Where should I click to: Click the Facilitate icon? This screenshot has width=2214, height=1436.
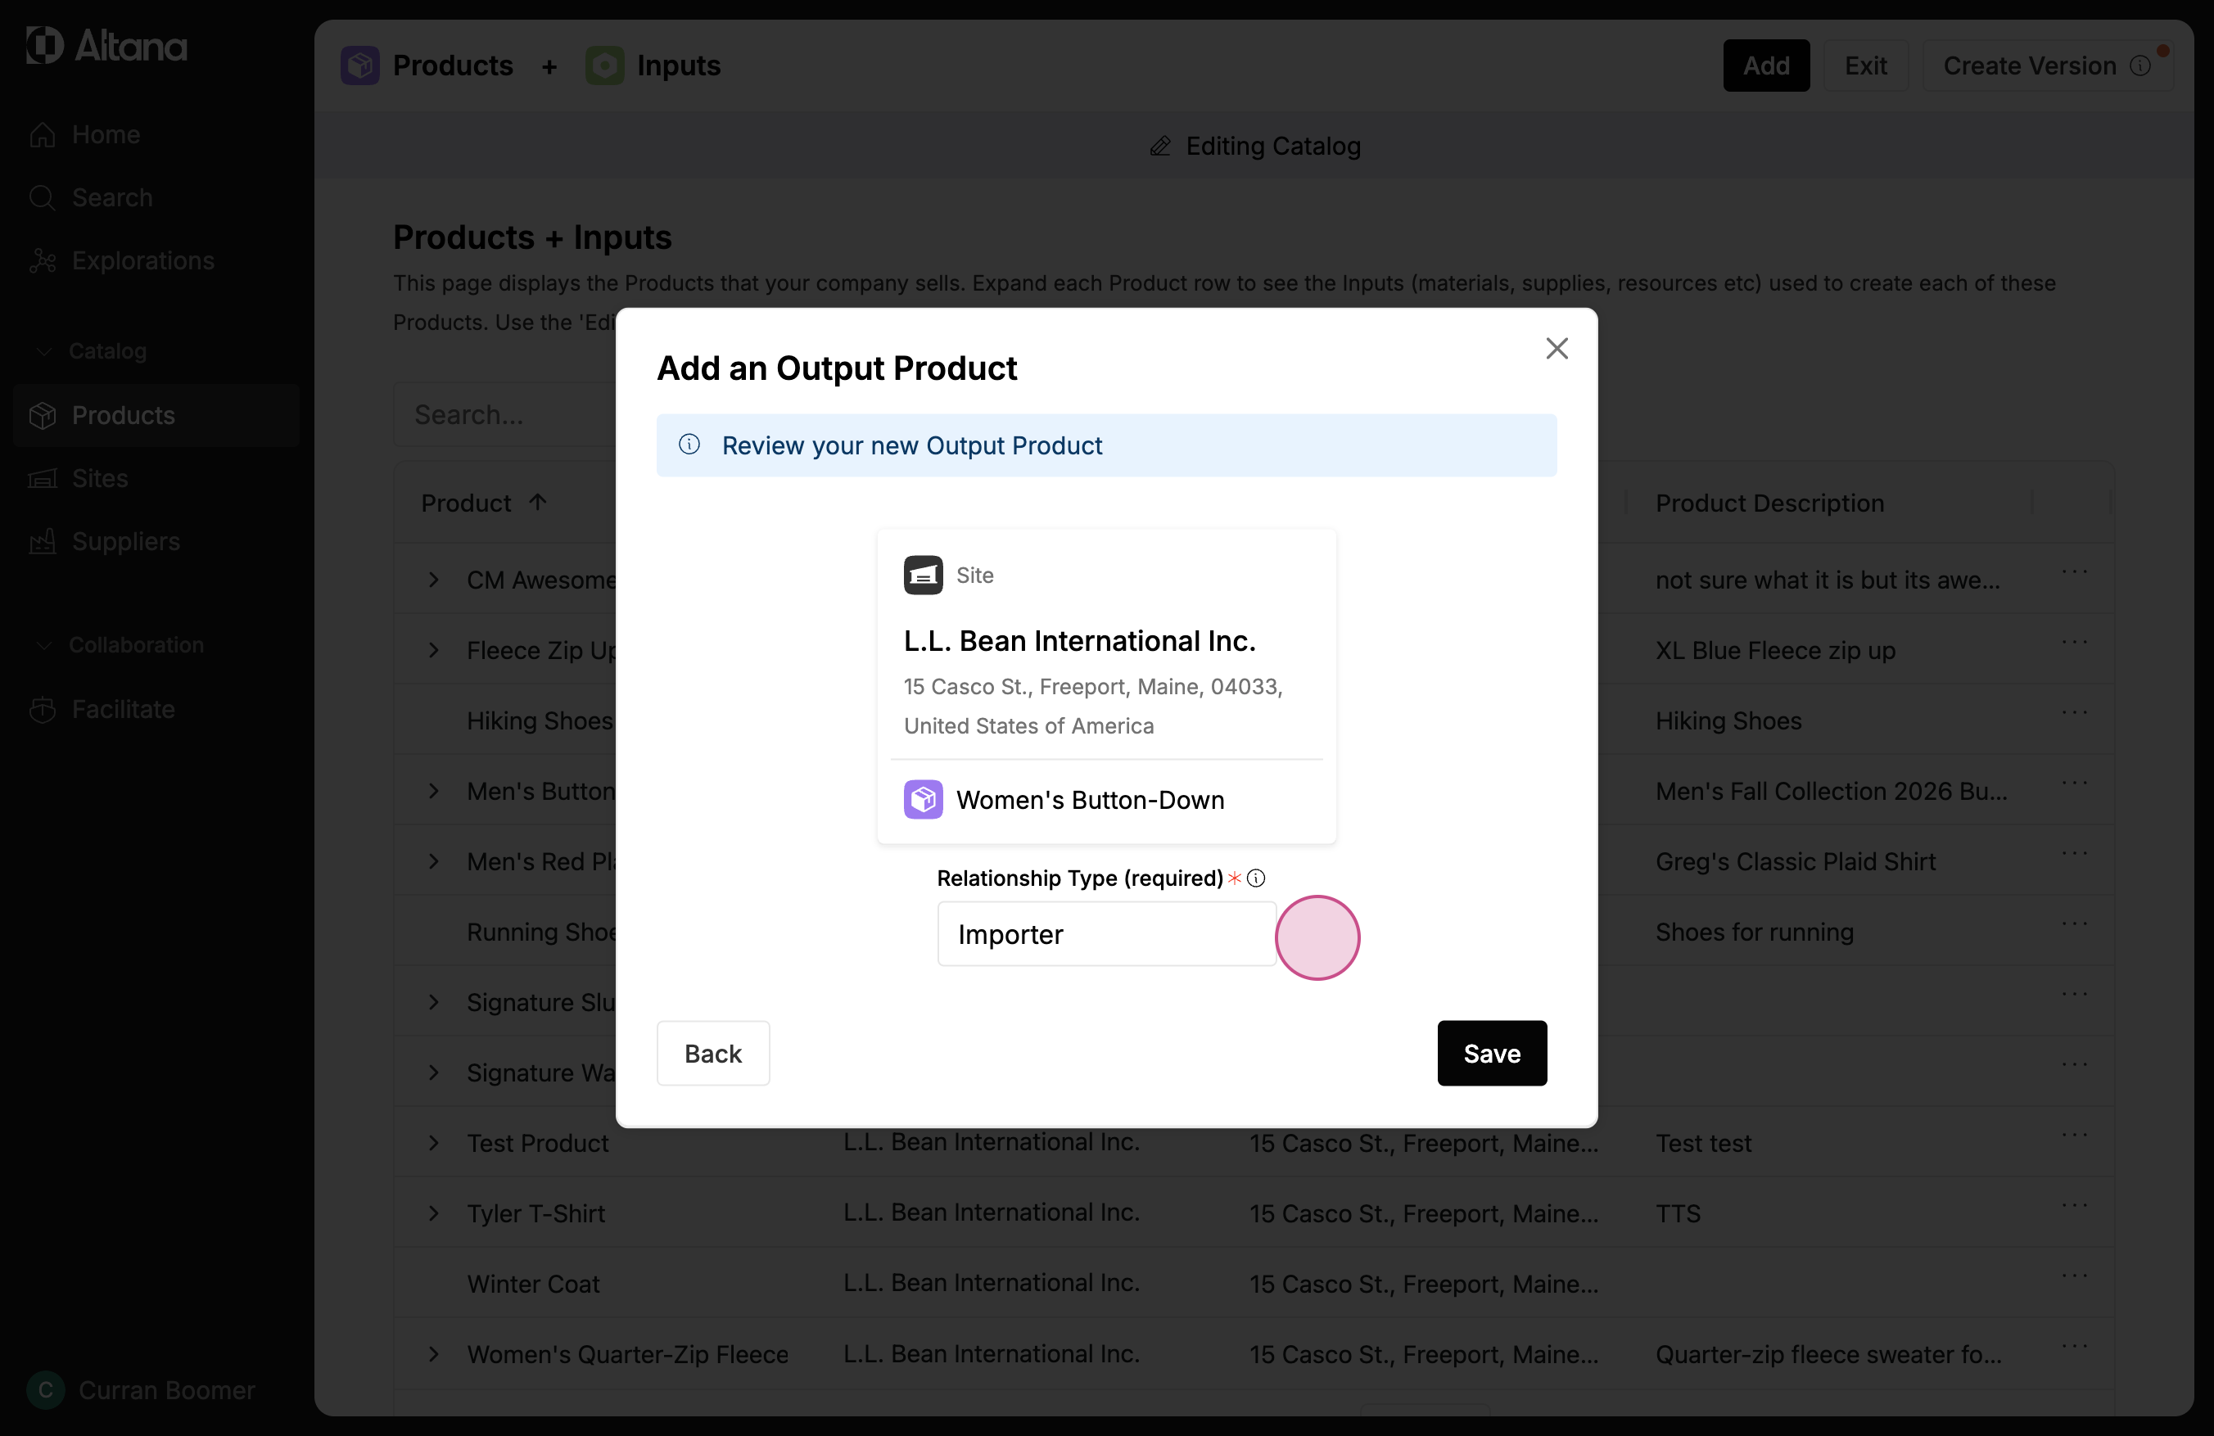click(42, 709)
